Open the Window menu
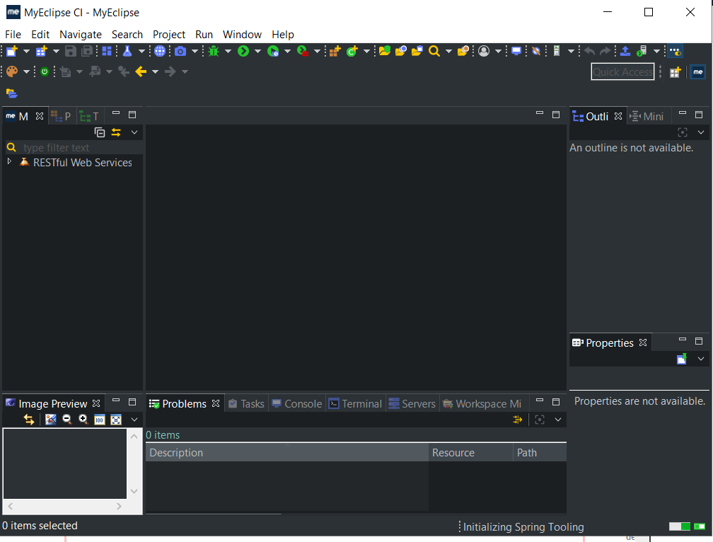Screen dimensions: 713x542 point(242,35)
